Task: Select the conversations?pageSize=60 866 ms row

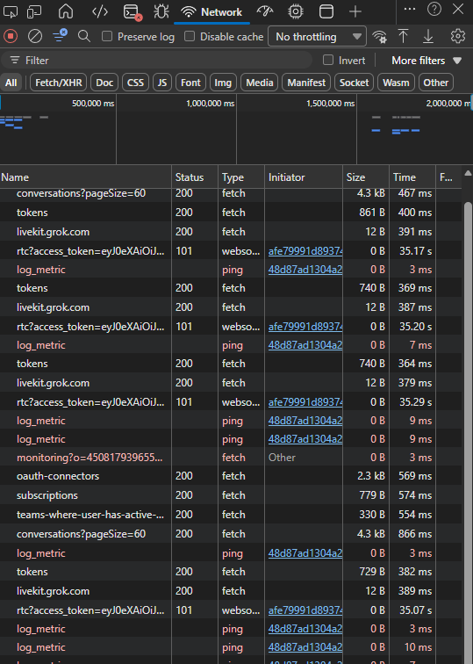Action: point(231,534)
